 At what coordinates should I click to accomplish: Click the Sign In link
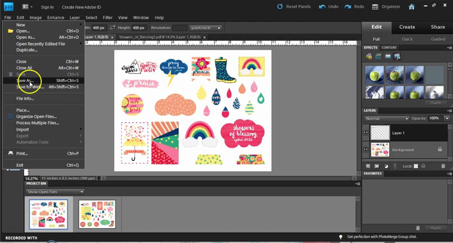click(x=47, y=7)
